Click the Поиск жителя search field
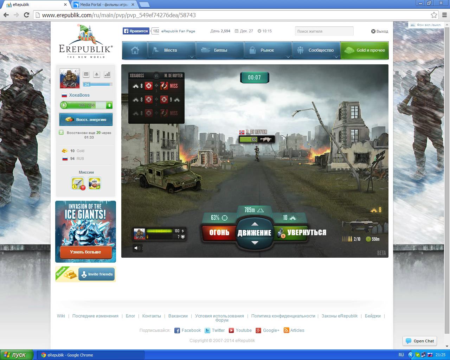Screen dimensions: 450x360 tap(324, 31)
